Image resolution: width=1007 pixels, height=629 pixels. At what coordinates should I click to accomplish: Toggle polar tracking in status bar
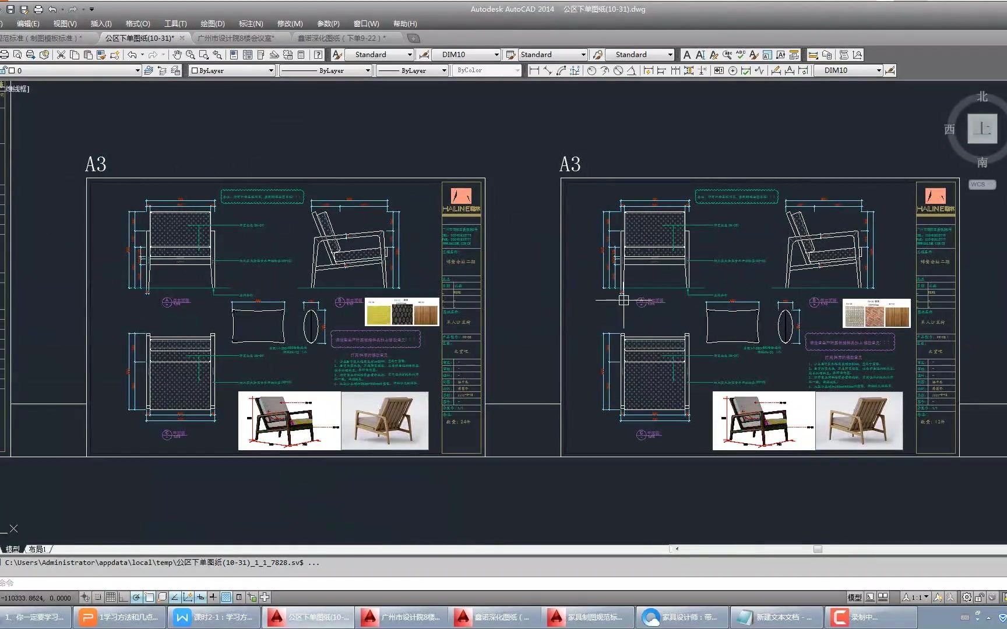point(136,597)
